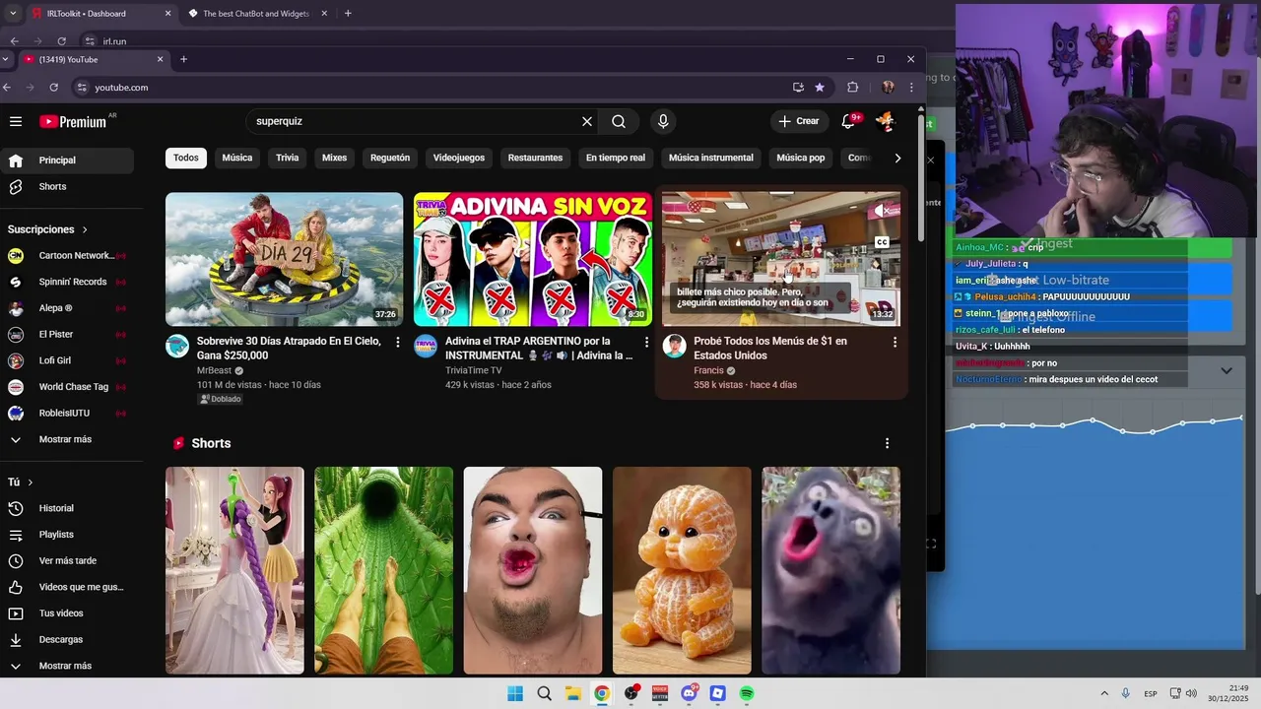Select the Música filter chip
Screen dimensions: 1261x709
pyautogui.click(x=237, y=158)
